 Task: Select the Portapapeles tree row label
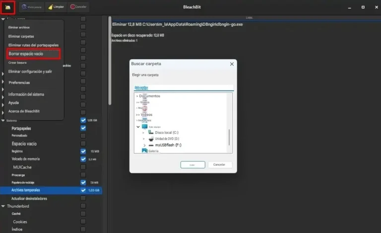tap(21, 128)
